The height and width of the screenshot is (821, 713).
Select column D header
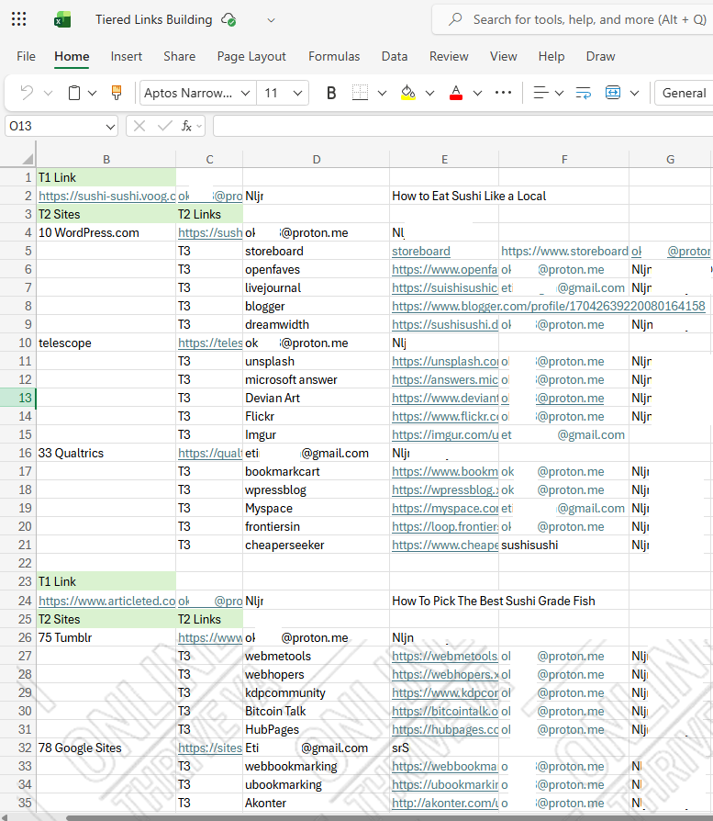(x=316, y=159)
